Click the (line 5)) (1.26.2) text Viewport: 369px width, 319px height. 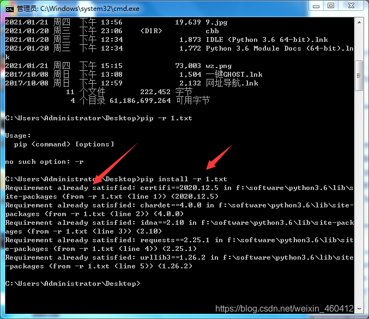coord(153,266)
